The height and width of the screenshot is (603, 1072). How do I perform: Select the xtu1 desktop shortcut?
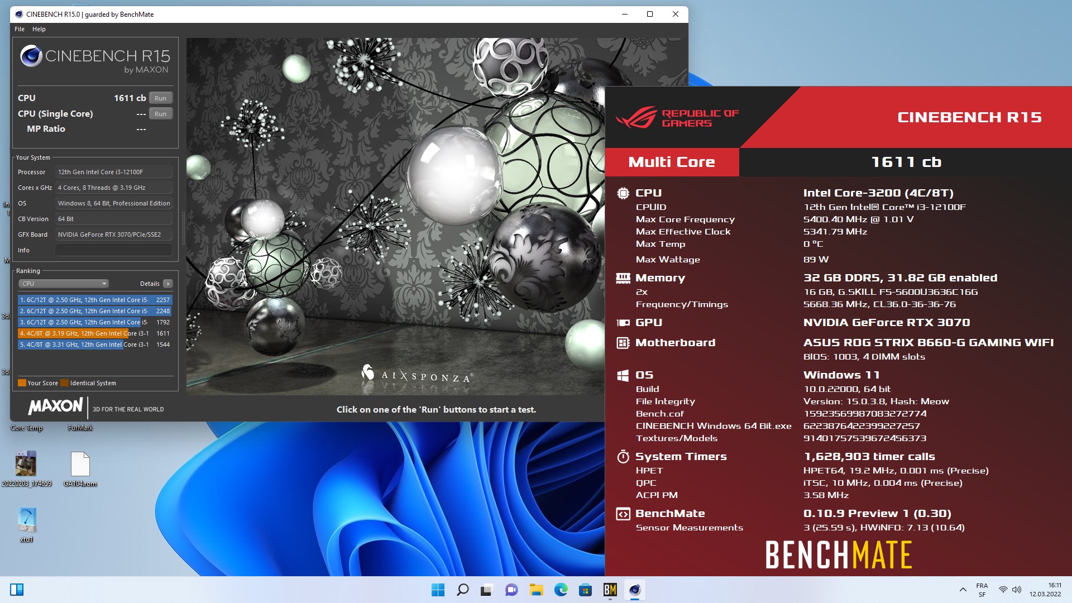tap(26, 524)
